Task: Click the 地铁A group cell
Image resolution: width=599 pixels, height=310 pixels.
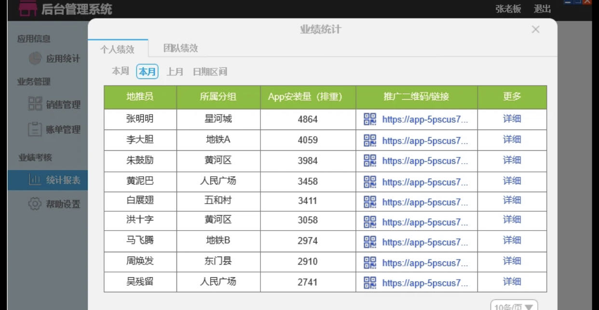Action: coord(218,140)
